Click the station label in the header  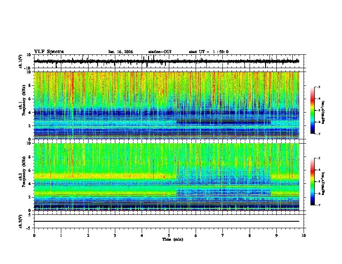[160, 52]
